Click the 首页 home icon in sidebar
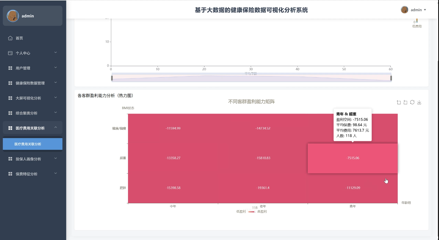 (10, 38)
